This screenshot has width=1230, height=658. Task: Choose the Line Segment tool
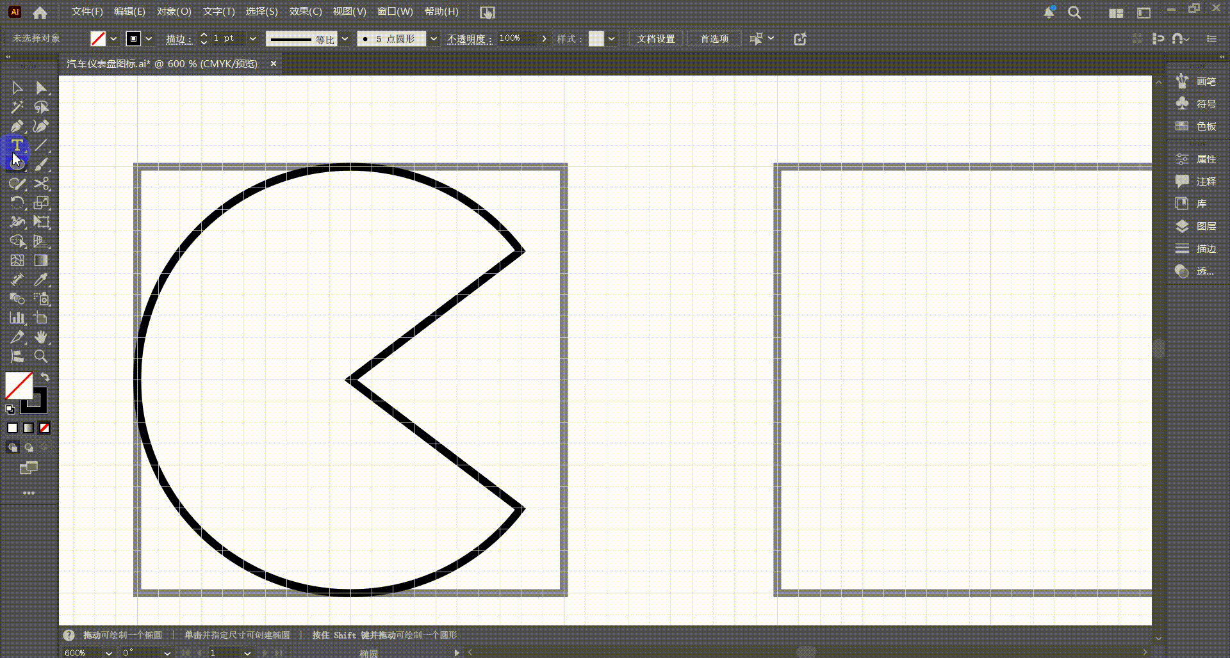coord(41,145)
